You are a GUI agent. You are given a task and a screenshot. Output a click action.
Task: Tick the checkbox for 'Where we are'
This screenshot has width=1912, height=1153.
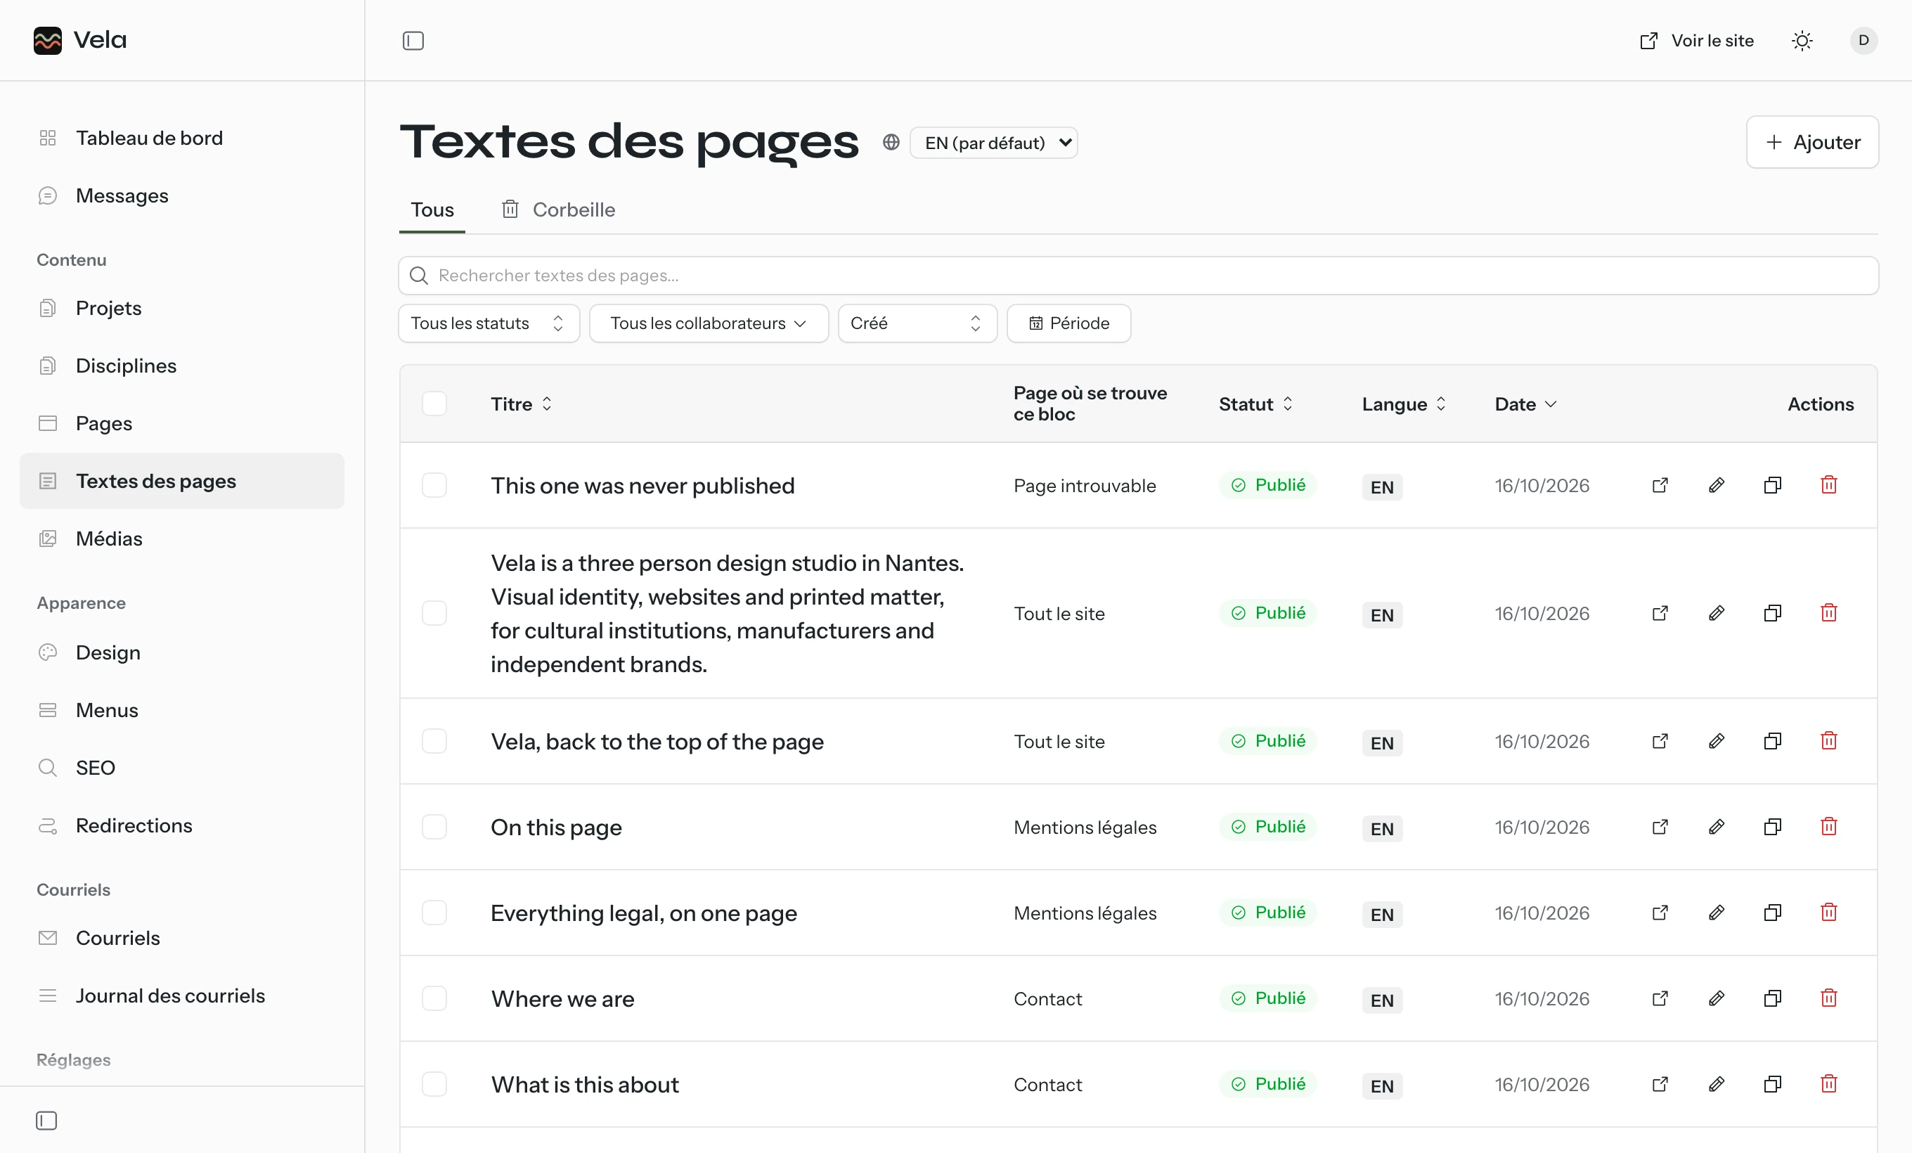[x=434, y=998]
